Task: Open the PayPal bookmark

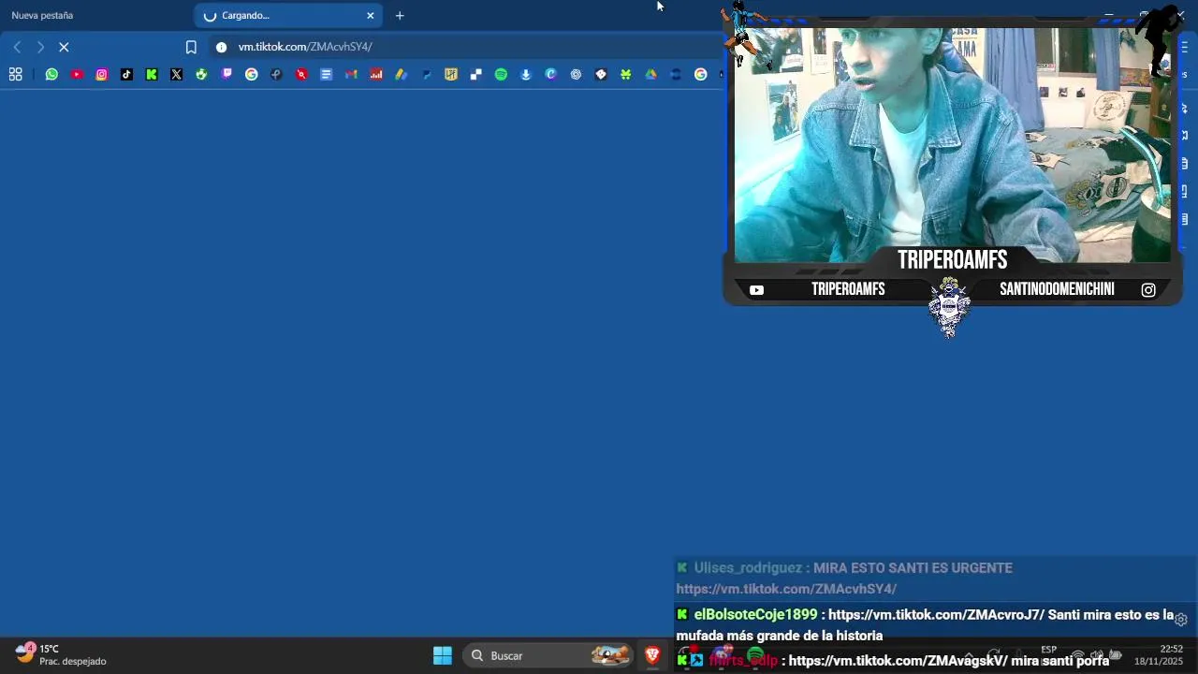Action: click(x=426, y=75)
